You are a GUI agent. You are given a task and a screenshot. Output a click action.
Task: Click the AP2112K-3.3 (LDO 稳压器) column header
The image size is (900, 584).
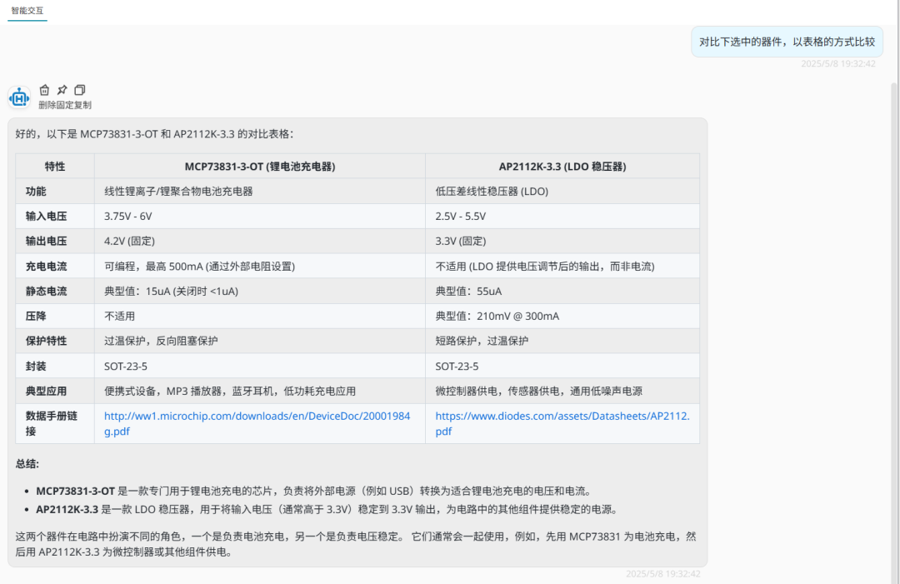(562, 167)
